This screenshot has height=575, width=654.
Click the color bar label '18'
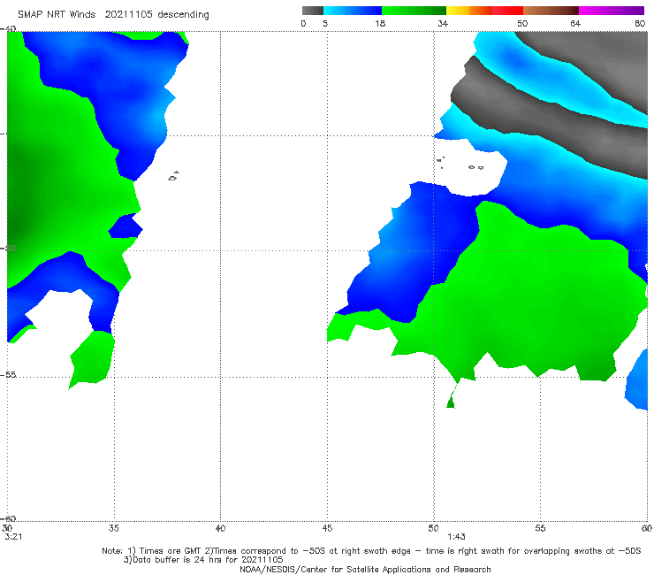[380, 23]
